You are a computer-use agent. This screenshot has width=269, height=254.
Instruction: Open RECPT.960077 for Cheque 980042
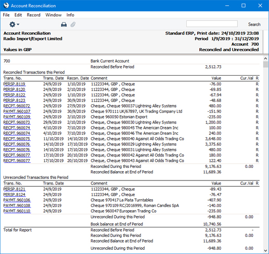pyautogui.click(x=17, y=155)
